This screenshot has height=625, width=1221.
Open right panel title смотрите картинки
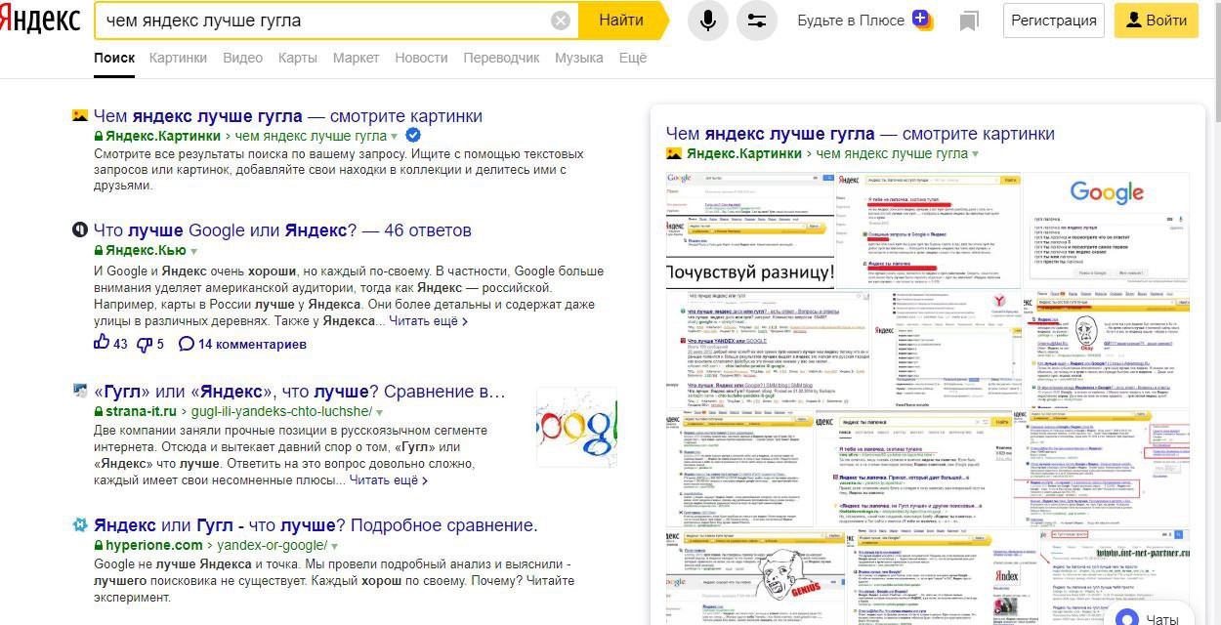[860, 133]
